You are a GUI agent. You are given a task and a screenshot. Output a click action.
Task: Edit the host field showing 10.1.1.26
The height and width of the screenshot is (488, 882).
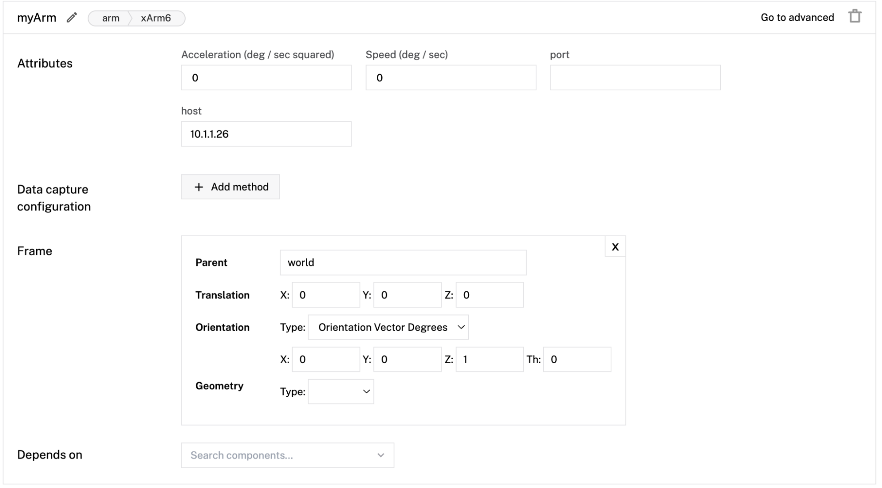266,134
